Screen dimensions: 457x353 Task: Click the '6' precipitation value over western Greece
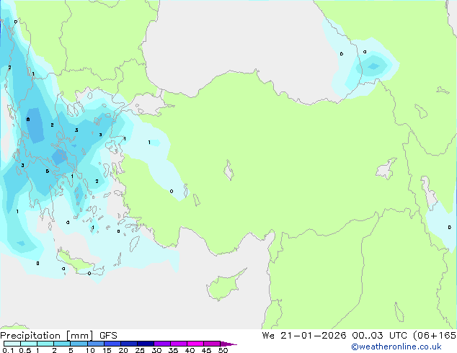pyautogui.click(x=28, y=119)
